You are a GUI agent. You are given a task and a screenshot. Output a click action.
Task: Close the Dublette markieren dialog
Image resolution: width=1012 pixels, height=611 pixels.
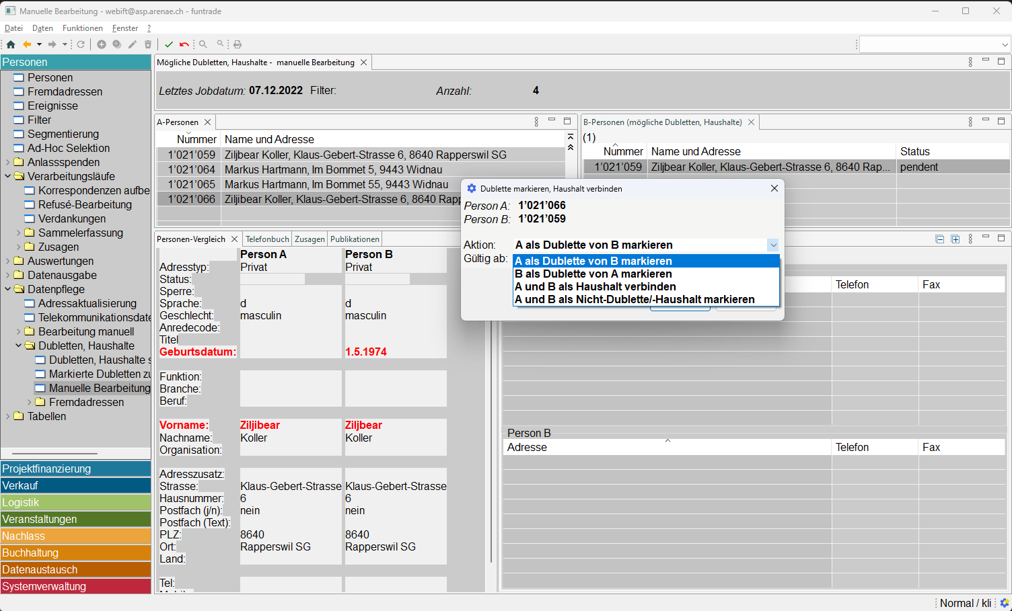click(774, 188)
